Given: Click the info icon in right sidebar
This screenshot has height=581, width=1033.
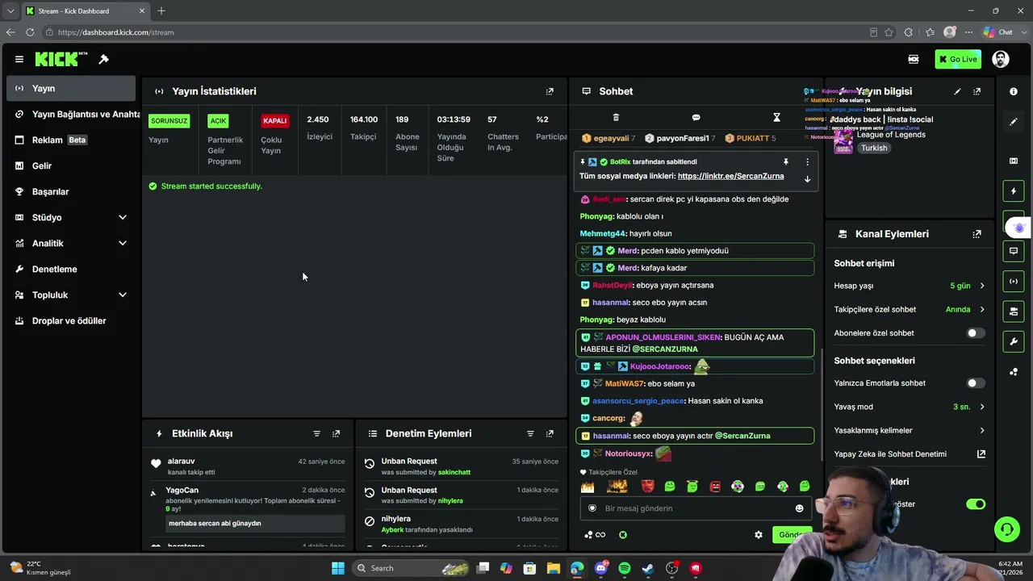Looking at the screenshot, I should pyautogui.click(x=1014, y=91).
